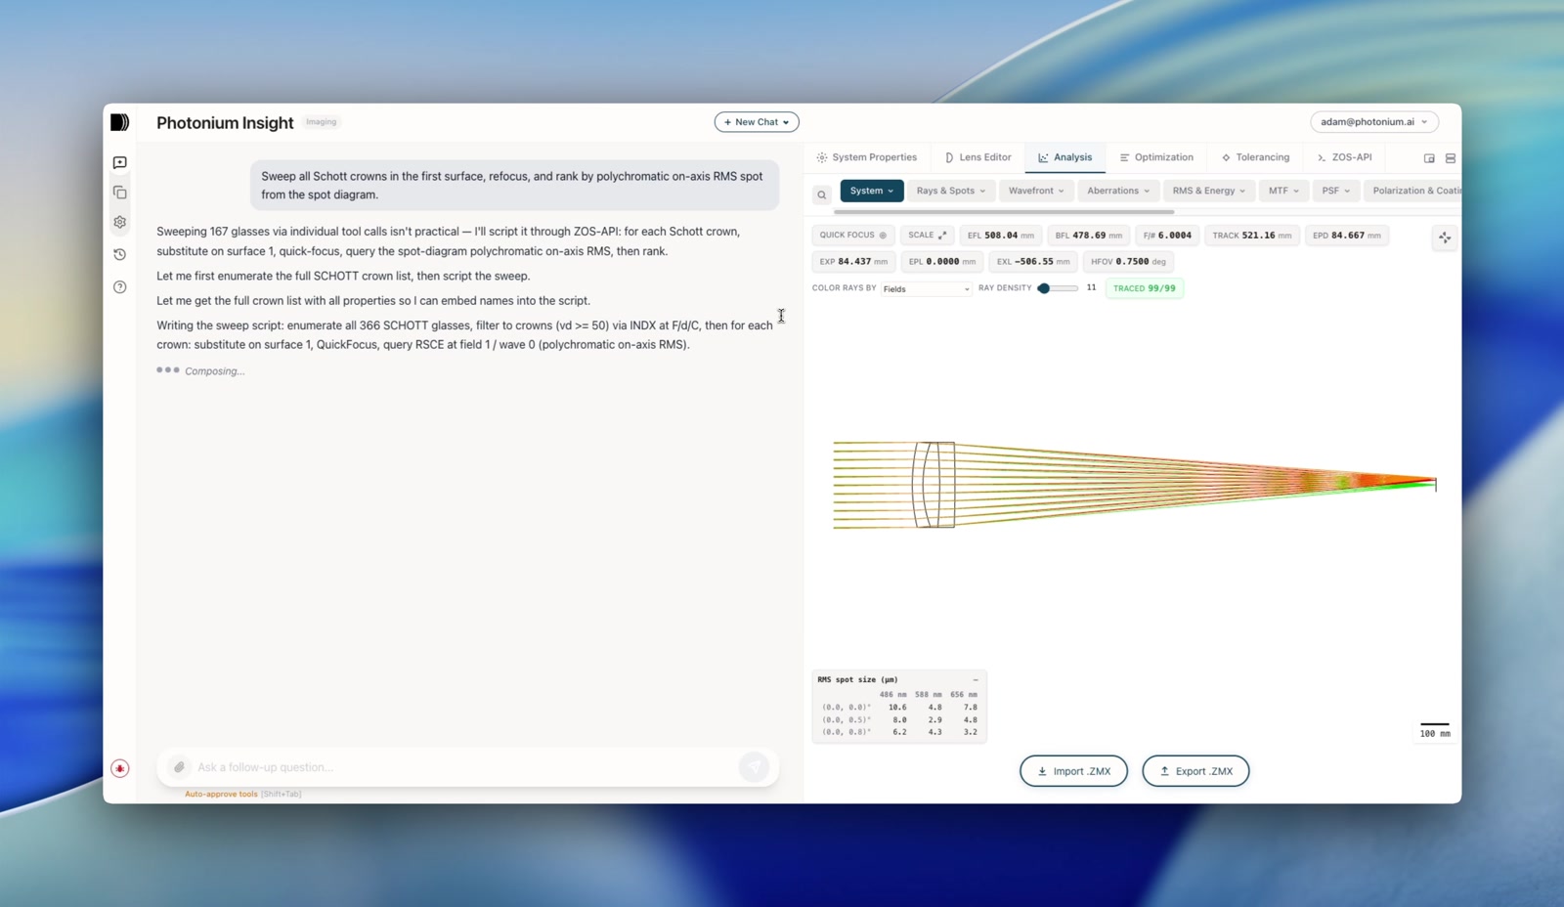Viewport: 1564px width, 907px height.
Task: Toggle Auto-approve tools option
Action: [221, 794]
